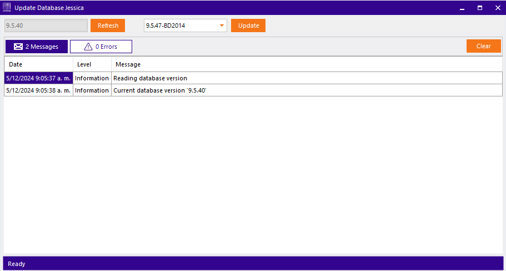Click the Ready status bar text
Viewport: 506px width, 271px height.
pos(17,264)
